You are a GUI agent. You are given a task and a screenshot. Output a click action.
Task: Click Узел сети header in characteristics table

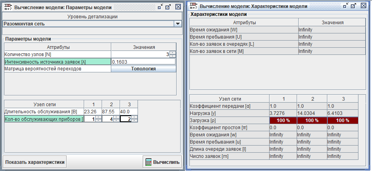click(230, 99)
